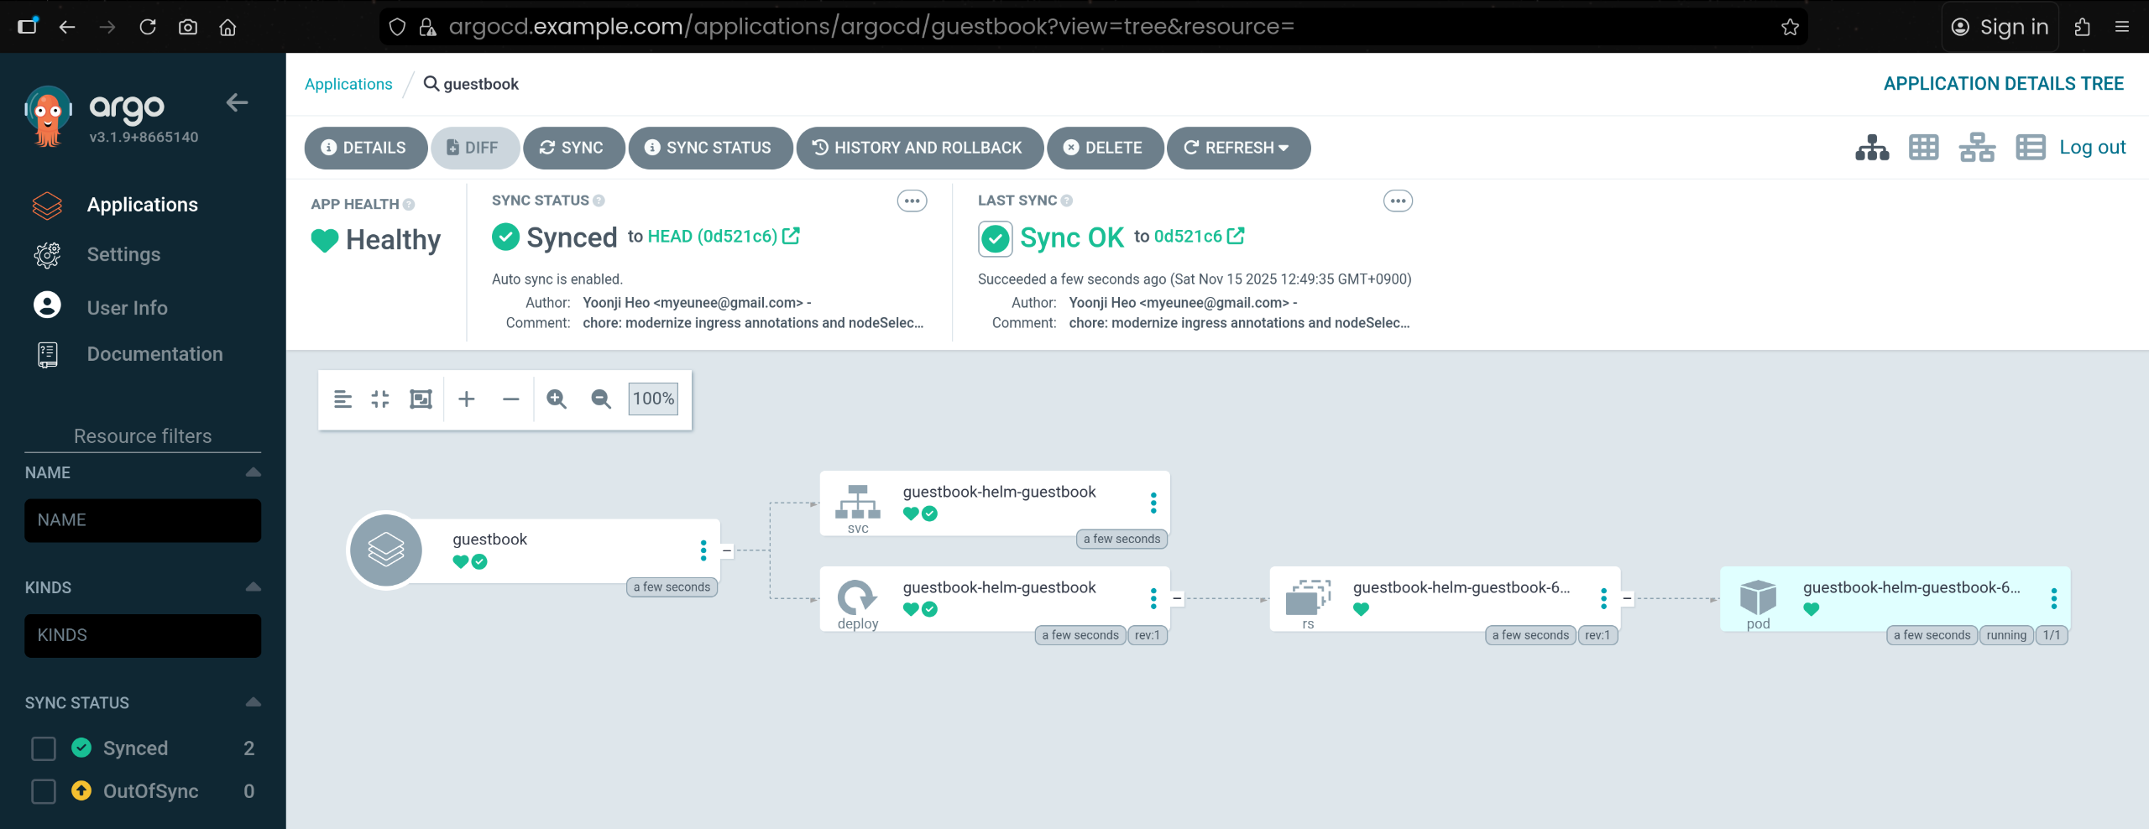
Task: Switch to application tree view icon
Action: click(x=1872, y=148)
